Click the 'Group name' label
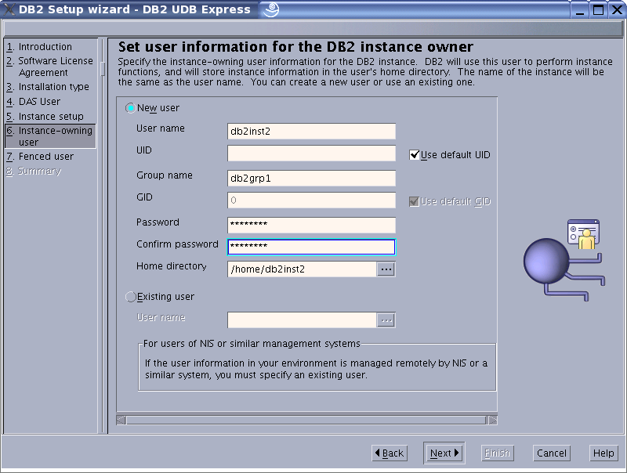627x473 pixels. click(x=165, y=175)
